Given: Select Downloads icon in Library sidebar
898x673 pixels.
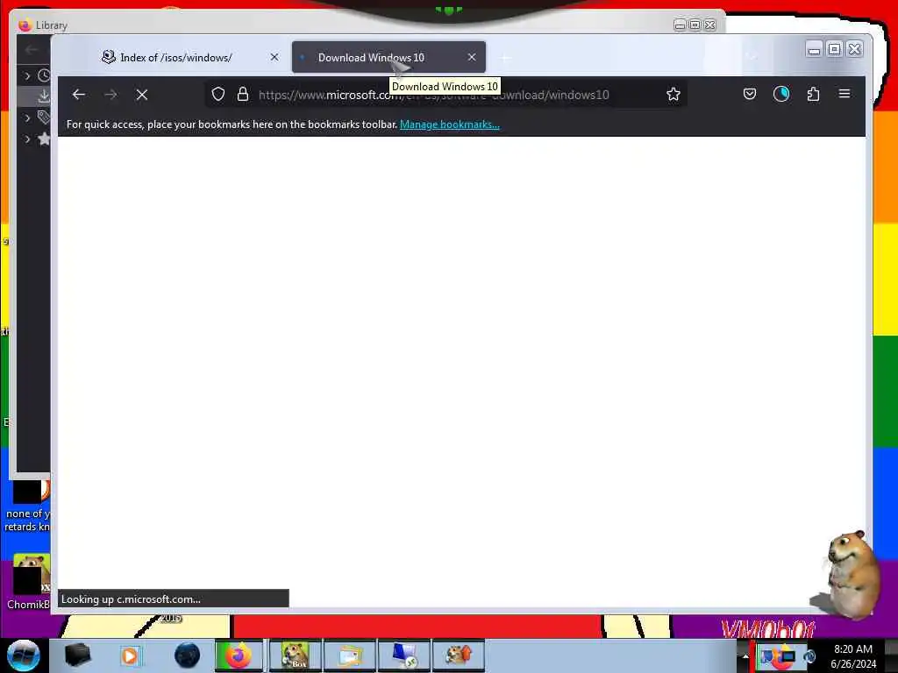Looking at the screenshot, I should (x=44, y=96).
